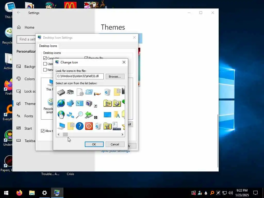Open Firefox from the taskbar
Screen dimensions: 264x198
click(x=19, y=193)
